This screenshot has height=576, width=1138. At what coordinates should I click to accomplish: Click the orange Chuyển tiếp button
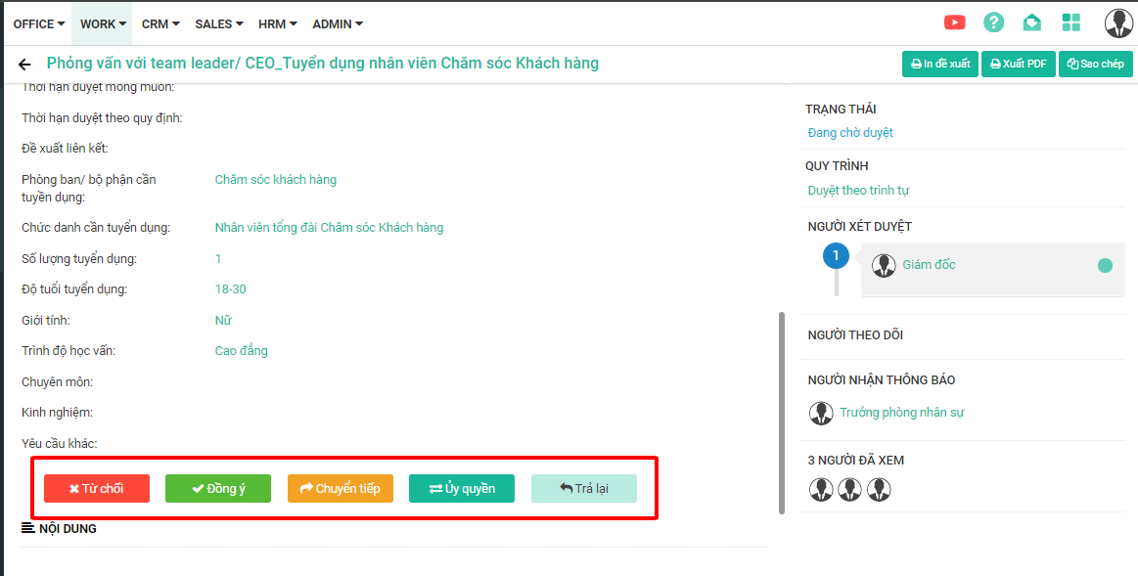(x=341, y=489)
